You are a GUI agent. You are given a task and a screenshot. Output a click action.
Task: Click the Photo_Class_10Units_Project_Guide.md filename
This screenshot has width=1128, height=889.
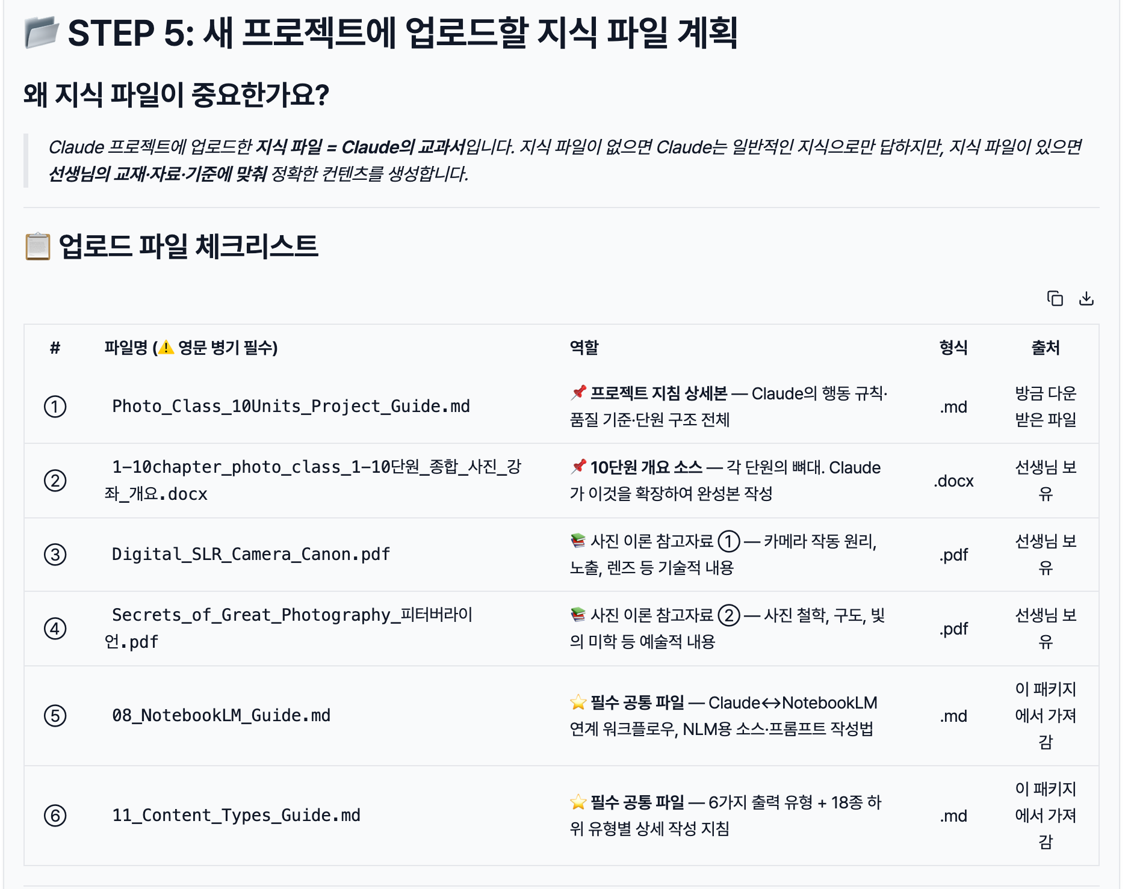point(291,407)
